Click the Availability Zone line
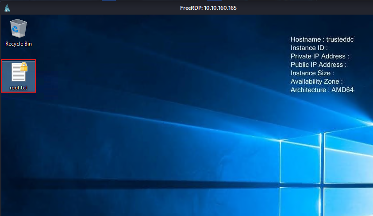 pyautogui.click(x=316, y=81)
